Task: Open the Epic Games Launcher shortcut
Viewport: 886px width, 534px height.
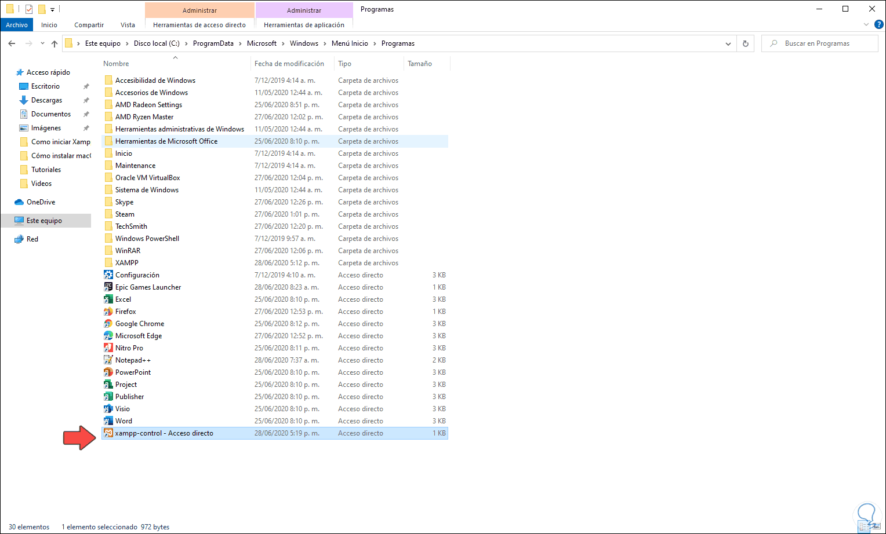Action: 147,287
